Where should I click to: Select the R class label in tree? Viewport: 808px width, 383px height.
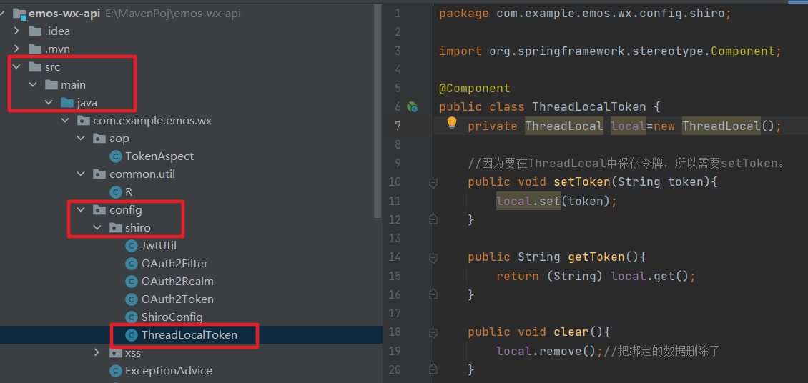click(129, 192)
